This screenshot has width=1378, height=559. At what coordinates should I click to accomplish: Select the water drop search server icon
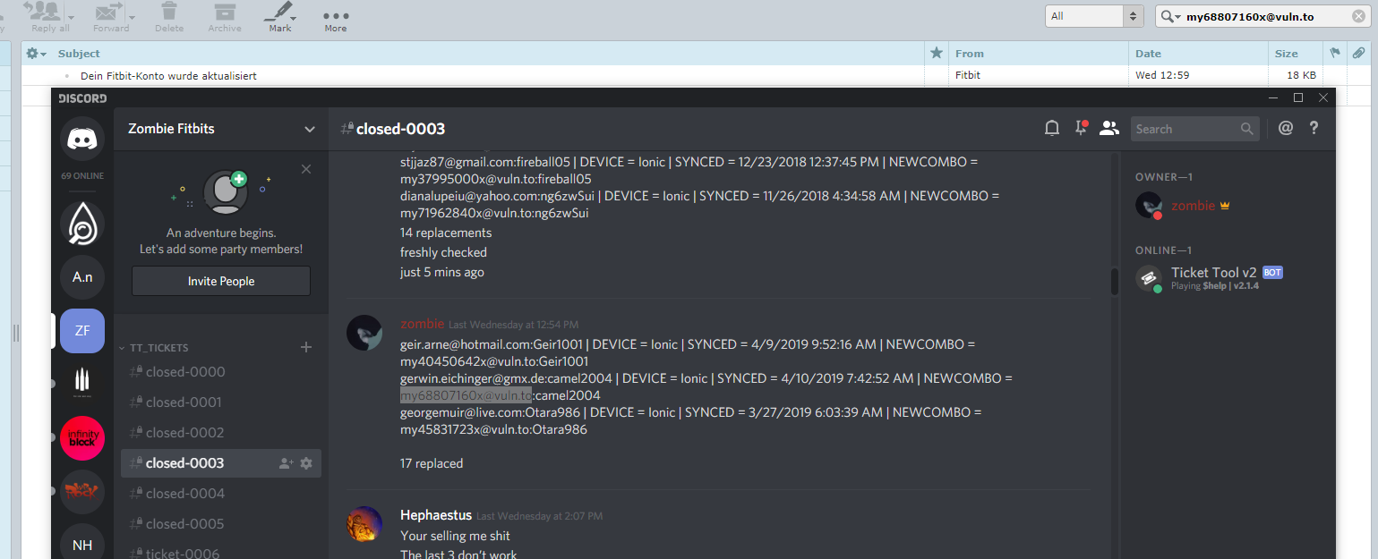82,224
